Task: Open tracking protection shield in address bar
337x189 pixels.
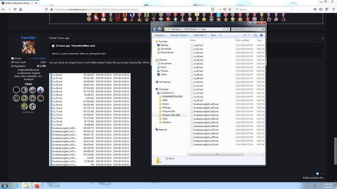Action: click(47, 9)
